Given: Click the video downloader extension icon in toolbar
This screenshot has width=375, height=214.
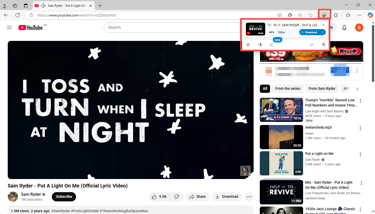Looking at the screenshot, I should coord(324,15).
